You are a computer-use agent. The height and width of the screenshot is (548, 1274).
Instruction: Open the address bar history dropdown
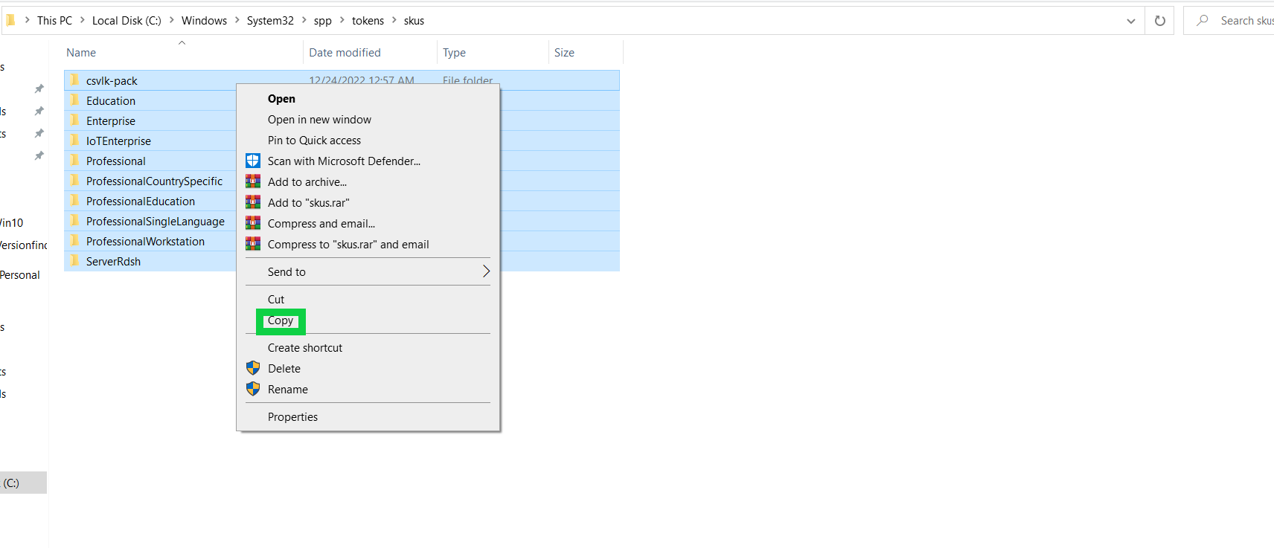[1131, 21]
